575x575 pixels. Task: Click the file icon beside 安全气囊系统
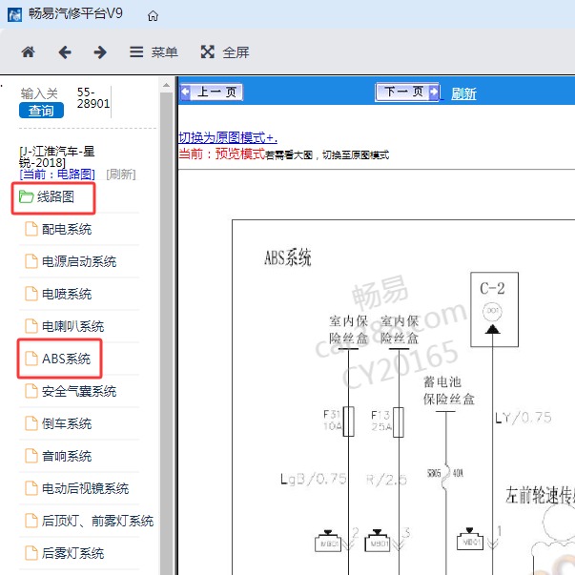(31, 391)
